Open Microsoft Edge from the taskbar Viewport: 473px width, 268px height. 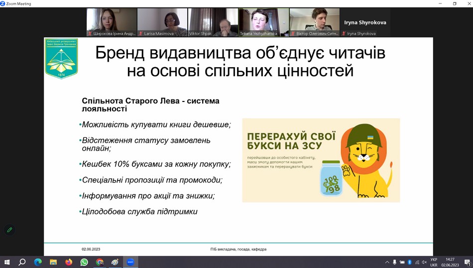[38, 262]
